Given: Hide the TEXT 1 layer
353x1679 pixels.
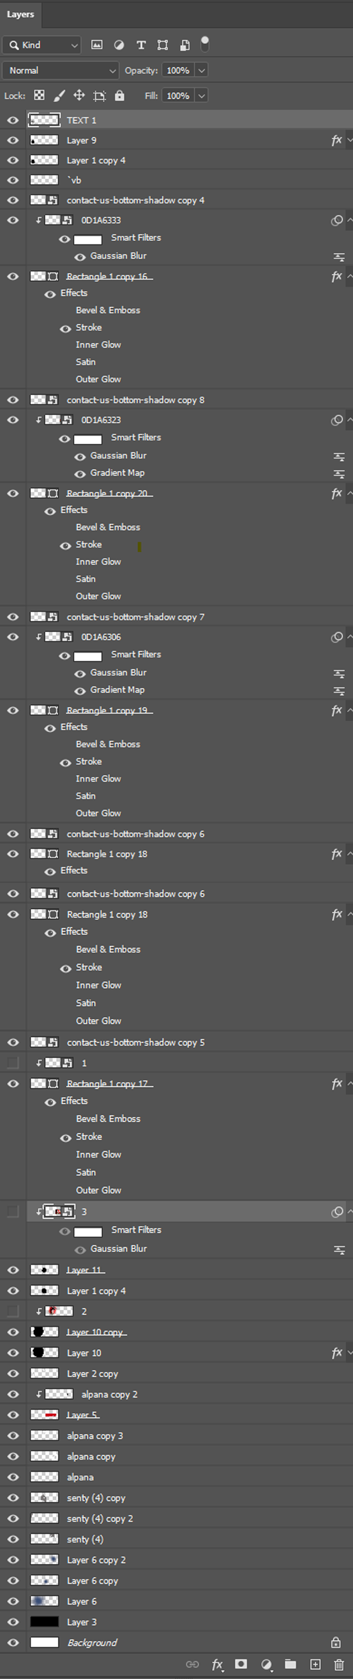Looking at the screenshot, I should click(x=13, y=120).
